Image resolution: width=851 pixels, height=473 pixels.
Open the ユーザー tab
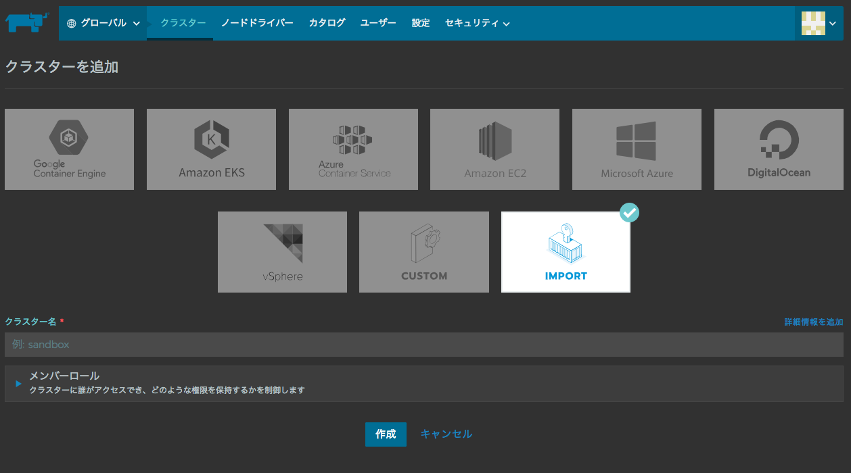tap(378, 23)
